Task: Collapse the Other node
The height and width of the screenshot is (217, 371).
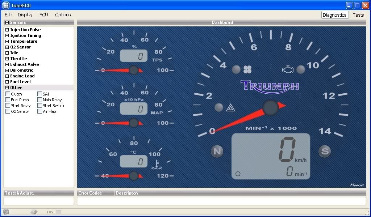Action: (x=7, y=88)
